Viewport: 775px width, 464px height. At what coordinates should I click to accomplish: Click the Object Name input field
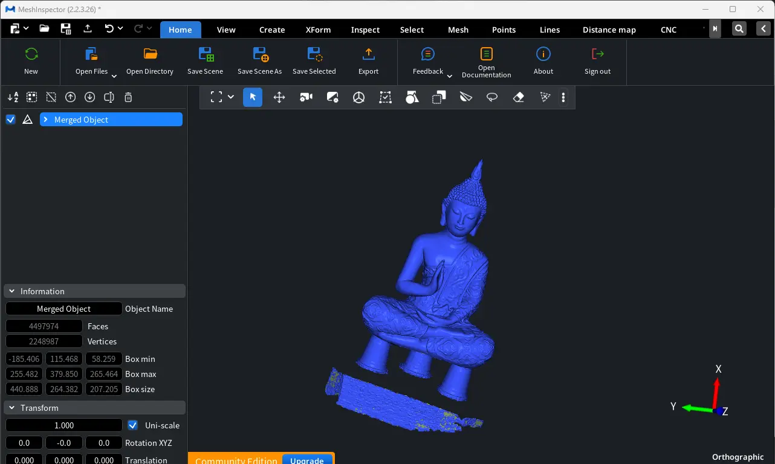pyautogui.click(x=64, y=309)
